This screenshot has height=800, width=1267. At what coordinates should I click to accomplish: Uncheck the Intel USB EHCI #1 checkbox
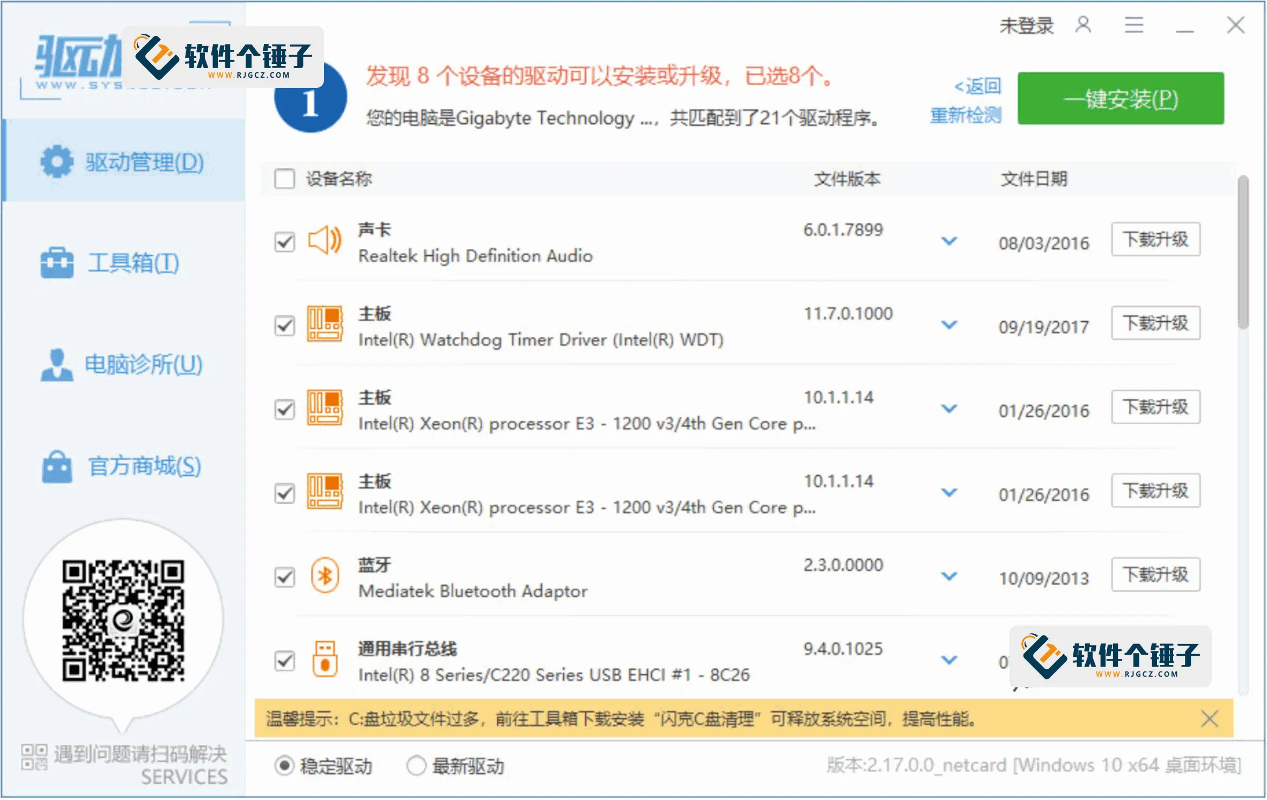coord(284,661)
